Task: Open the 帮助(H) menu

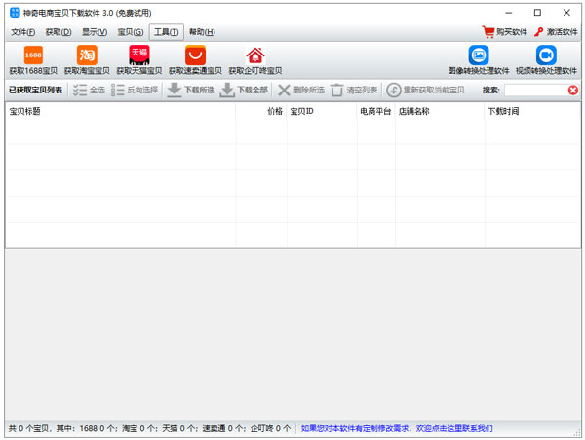Action: (202, 32)
